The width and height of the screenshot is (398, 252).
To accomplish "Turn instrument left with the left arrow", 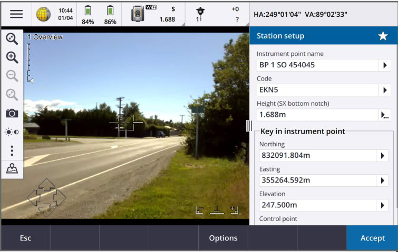I will [34, 197].
